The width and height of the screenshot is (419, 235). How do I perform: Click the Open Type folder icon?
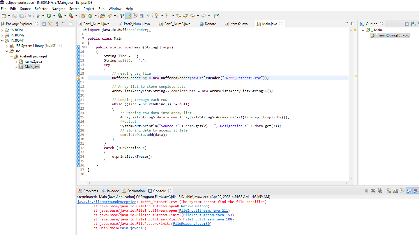tap(102, 16)
